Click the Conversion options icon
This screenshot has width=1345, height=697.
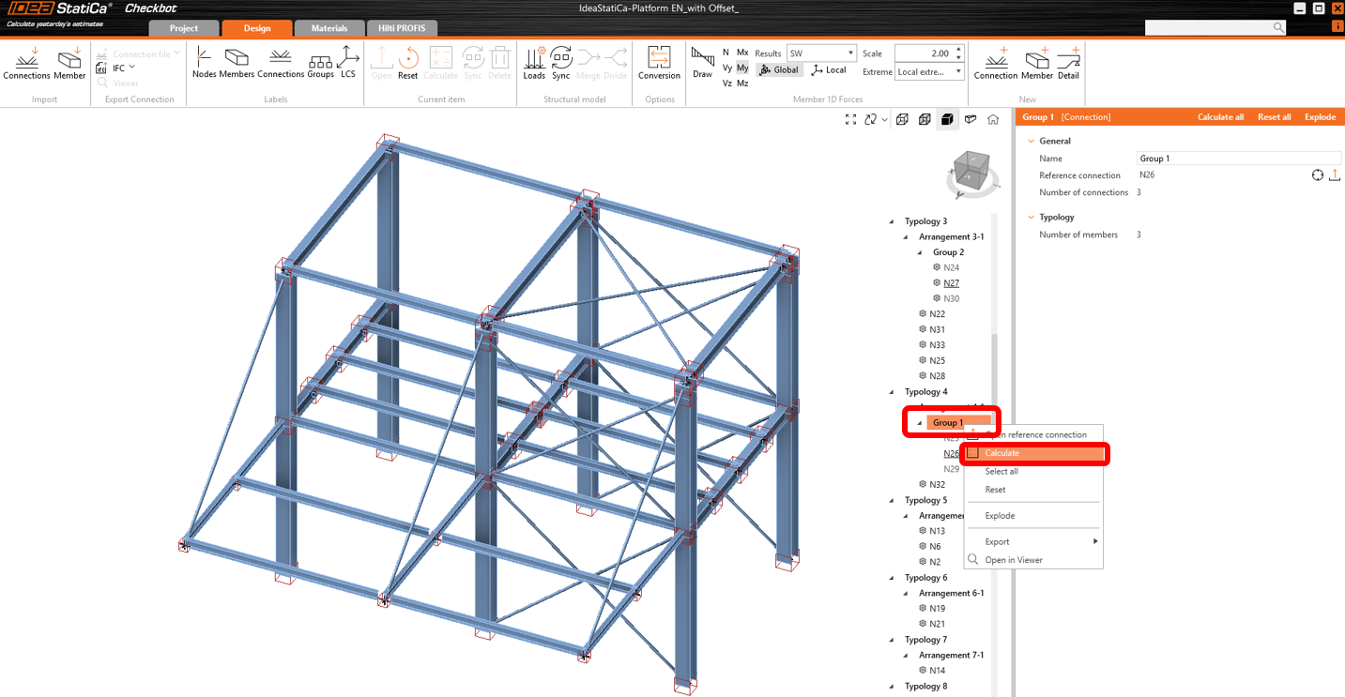click(659, 62)
